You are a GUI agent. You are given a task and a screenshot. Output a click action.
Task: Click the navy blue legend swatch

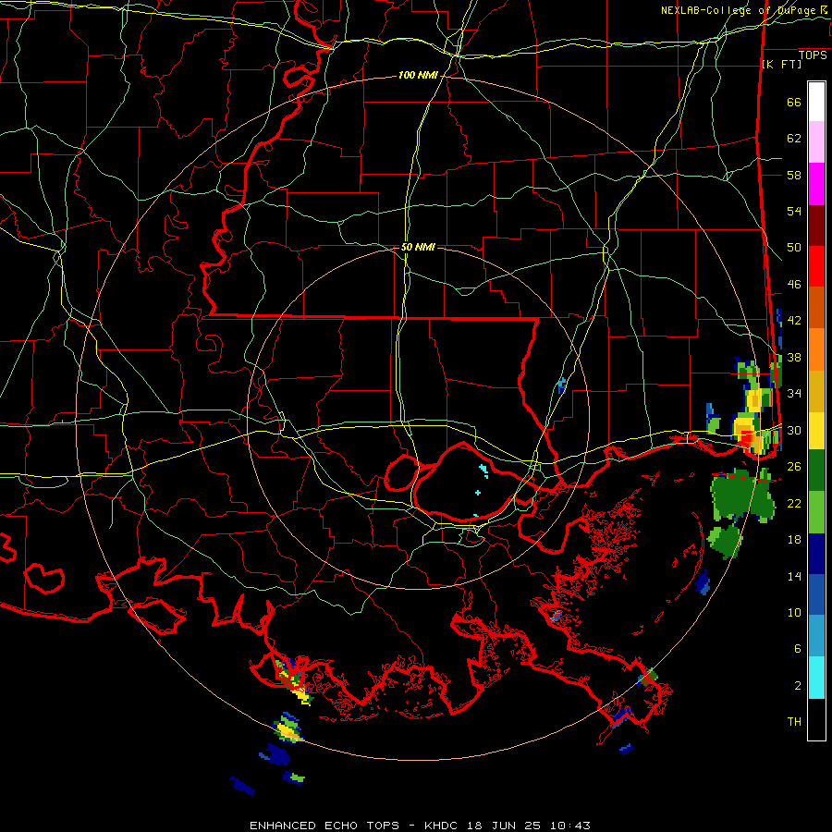point(816,554)
